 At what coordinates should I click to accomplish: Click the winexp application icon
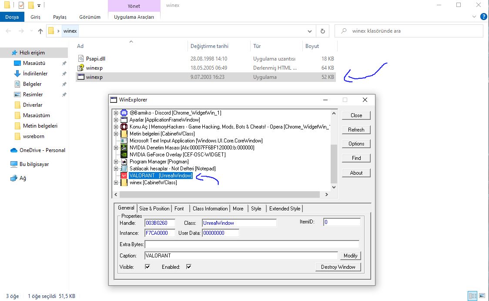(x=81, y=77)
